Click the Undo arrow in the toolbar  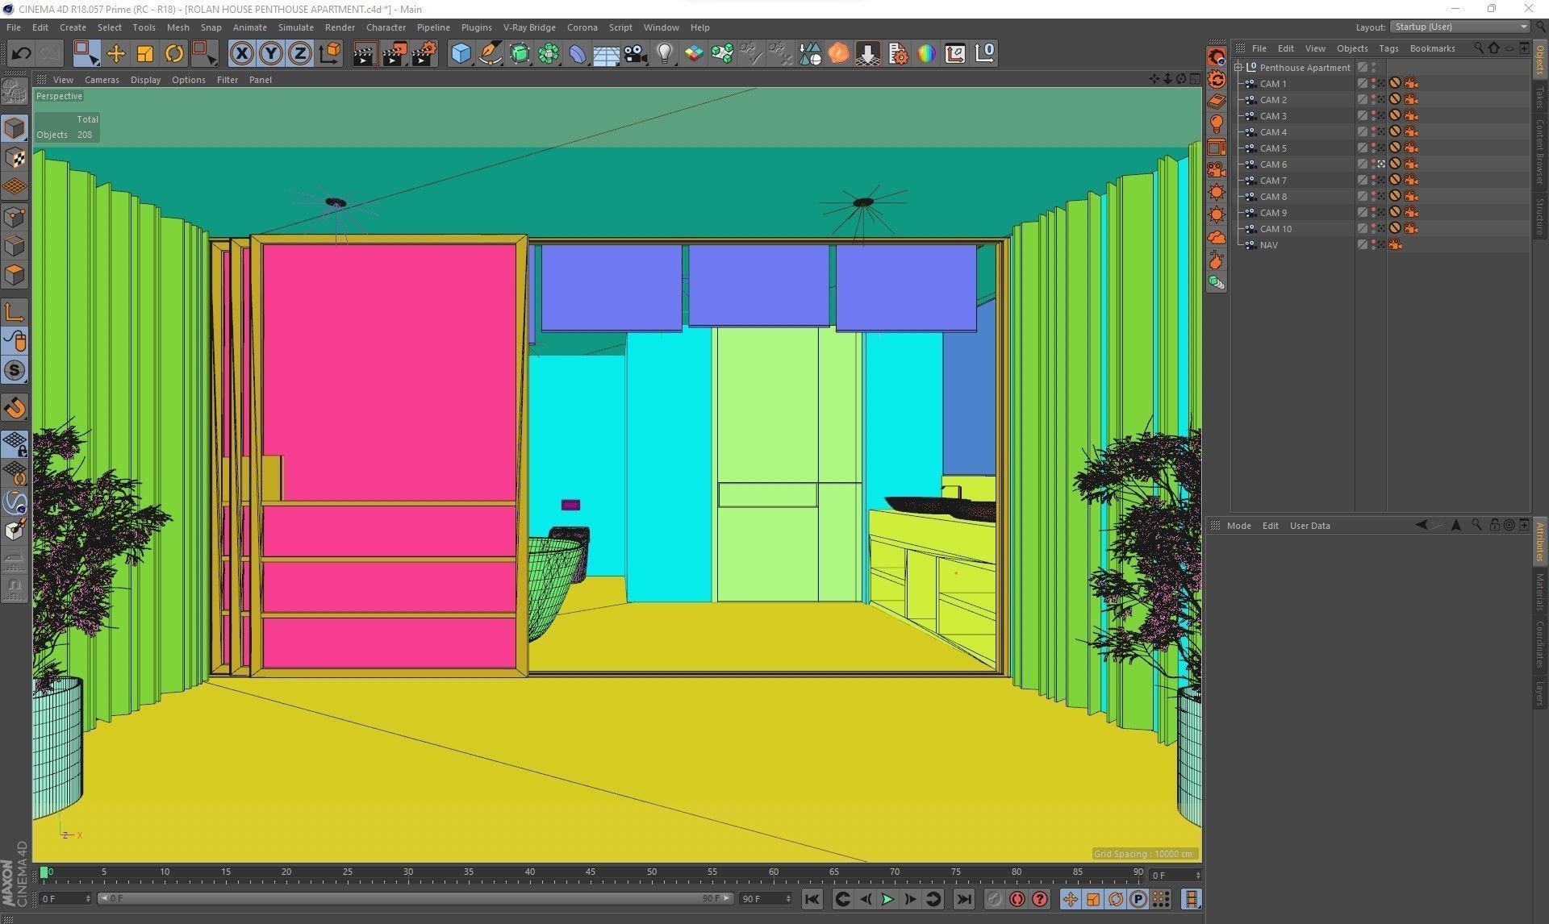(21, 54)
